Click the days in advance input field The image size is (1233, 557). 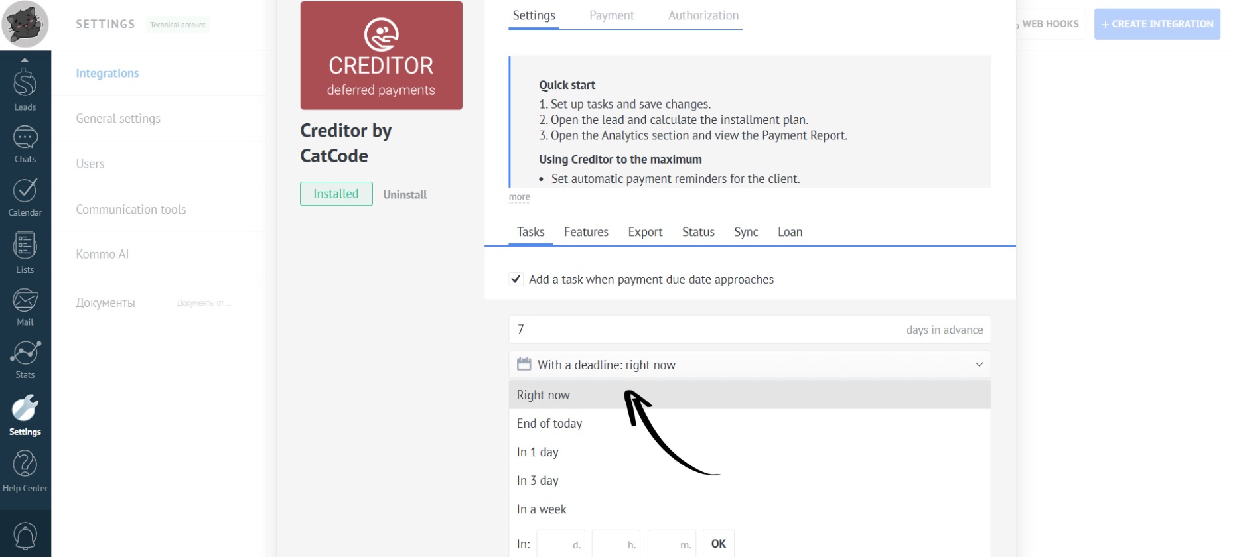pos(703,330)
